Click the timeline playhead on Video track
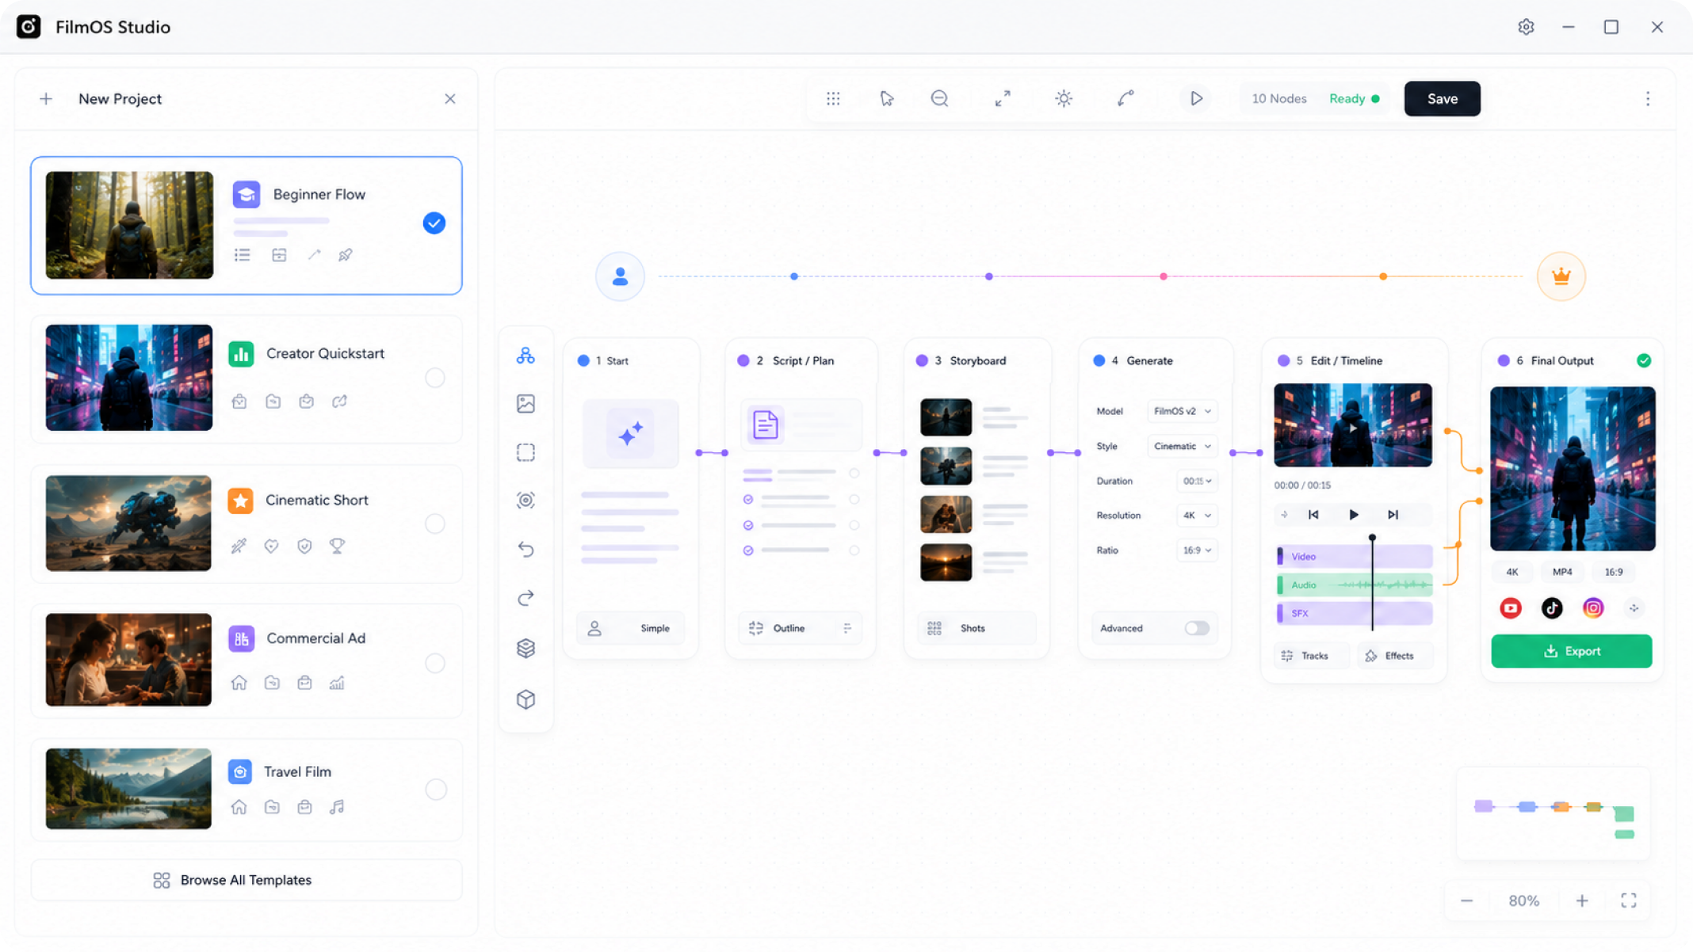 click(x=1372, y=555)
